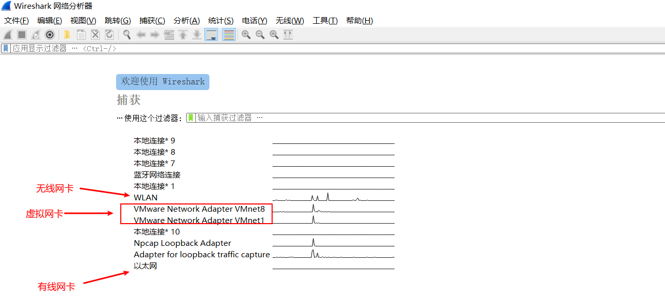Toggle packet list colorization
This screenshot has width=665, height=308.
pos(229,35)
